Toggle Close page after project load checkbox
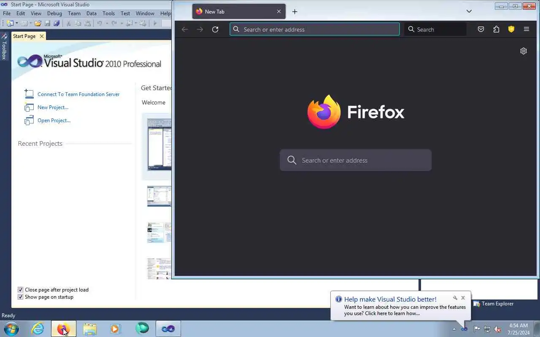 click(20, 290)
